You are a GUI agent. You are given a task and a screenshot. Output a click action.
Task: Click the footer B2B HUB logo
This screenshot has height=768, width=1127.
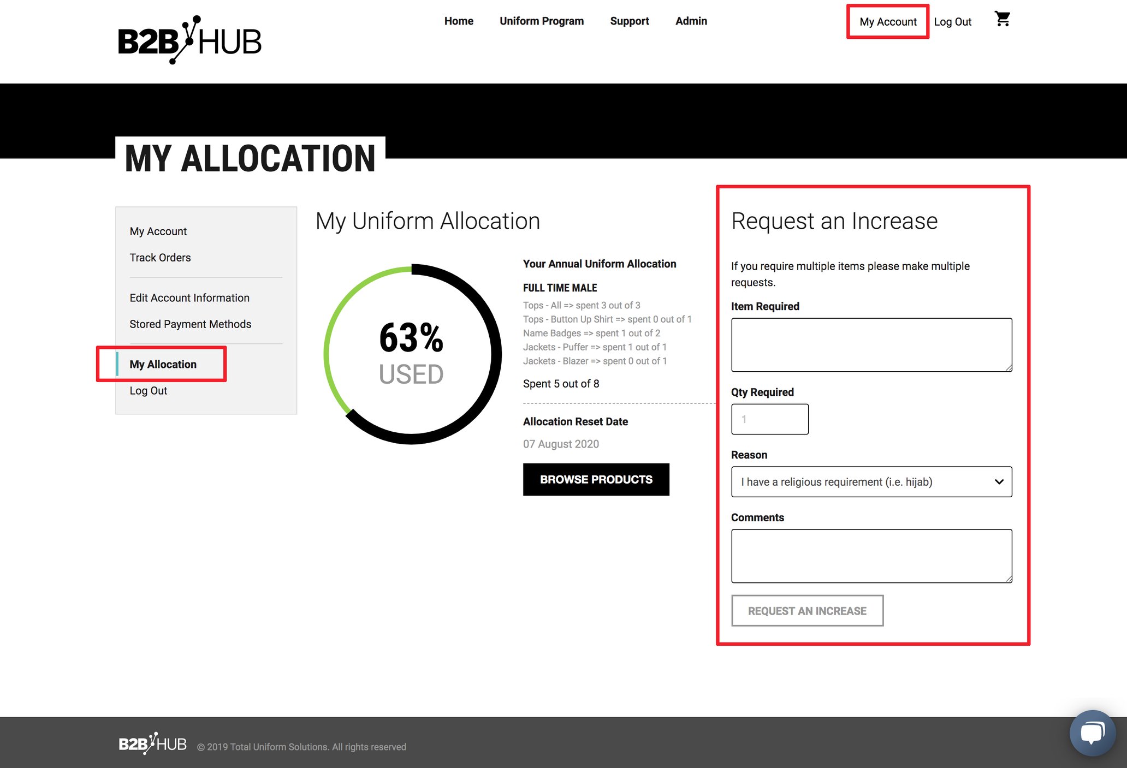pyautogui.click(x=153, y=744)
